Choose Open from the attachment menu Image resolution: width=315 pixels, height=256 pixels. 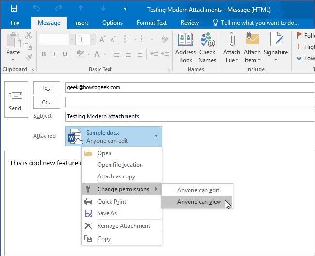click(x=122, y=153)
